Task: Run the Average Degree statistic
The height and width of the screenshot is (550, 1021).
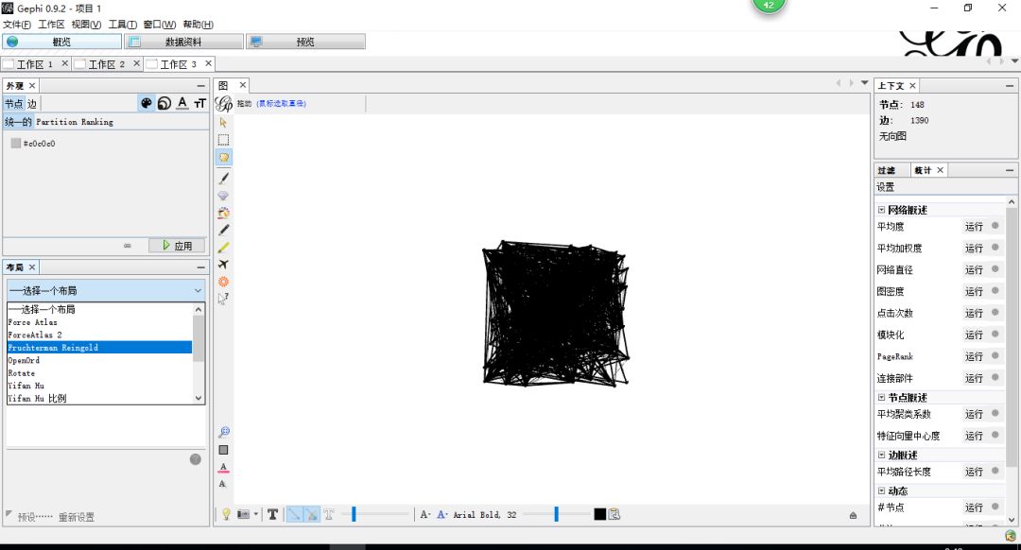Action: coord(974,227)
